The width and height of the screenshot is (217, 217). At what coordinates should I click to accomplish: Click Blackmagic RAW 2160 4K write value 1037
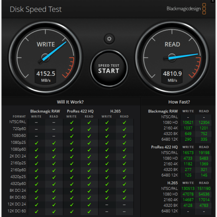point(188,128)
